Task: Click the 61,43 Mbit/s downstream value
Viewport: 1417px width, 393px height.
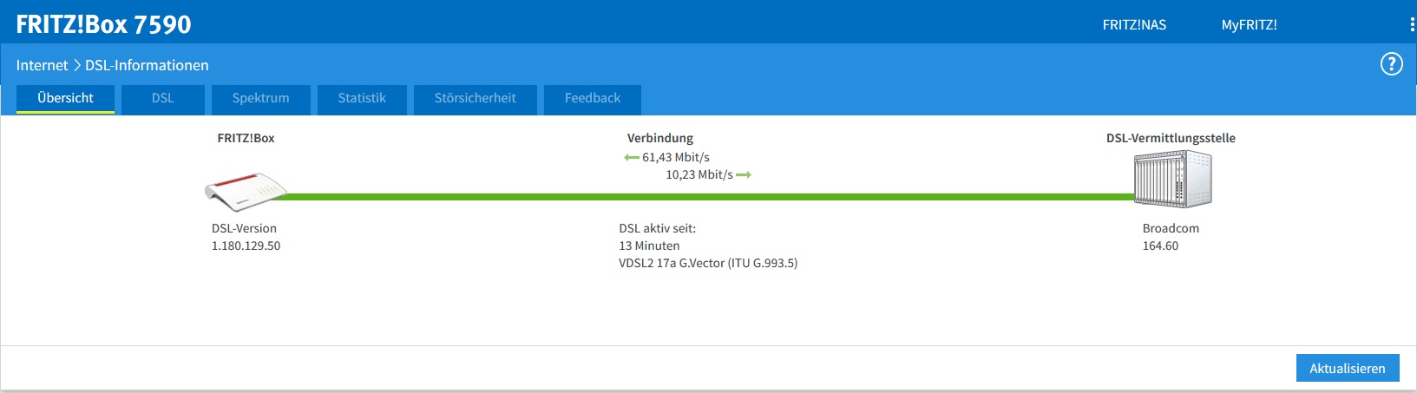Action: point(676,158)
